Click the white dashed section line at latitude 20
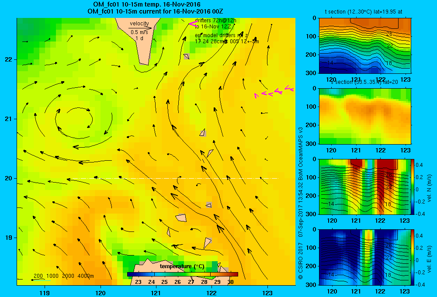Screen dimensions: 437x297 175,178
